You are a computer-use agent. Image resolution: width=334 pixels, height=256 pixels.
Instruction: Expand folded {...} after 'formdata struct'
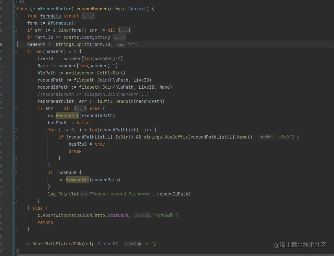click(88, 16)
